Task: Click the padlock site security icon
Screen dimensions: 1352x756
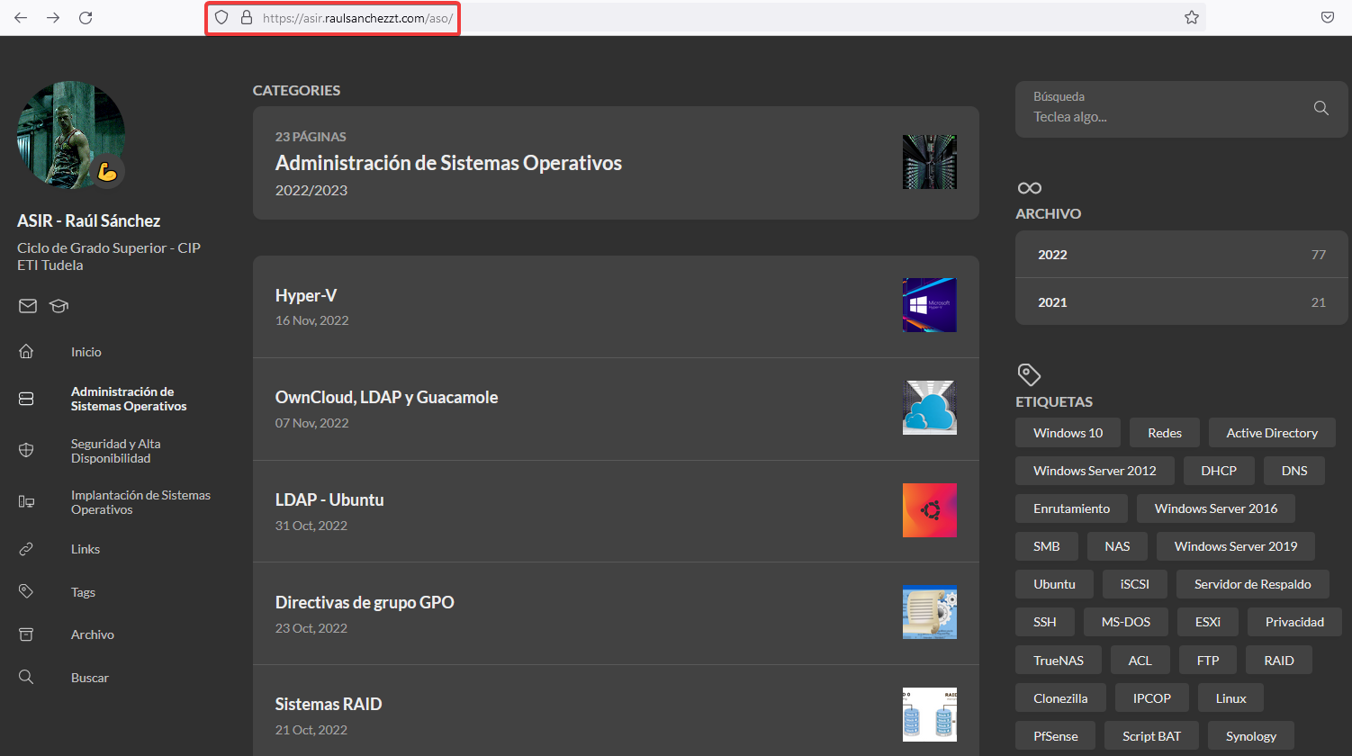Action: 246,17
